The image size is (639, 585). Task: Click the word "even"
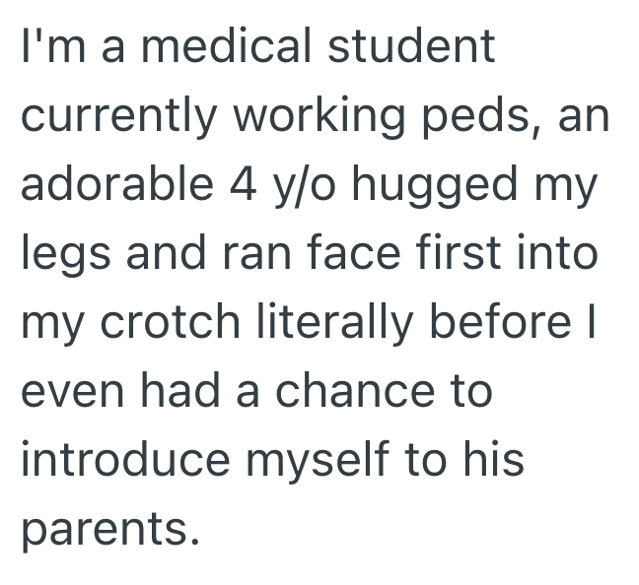click(69, 394)
